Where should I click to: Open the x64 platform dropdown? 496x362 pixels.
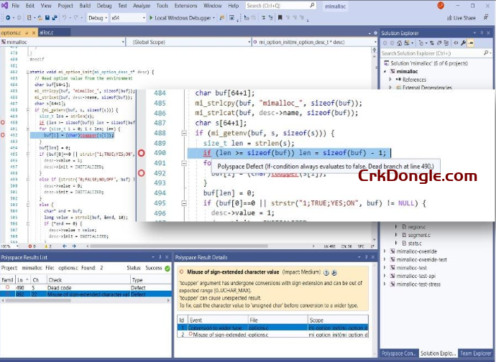(127, 17)
